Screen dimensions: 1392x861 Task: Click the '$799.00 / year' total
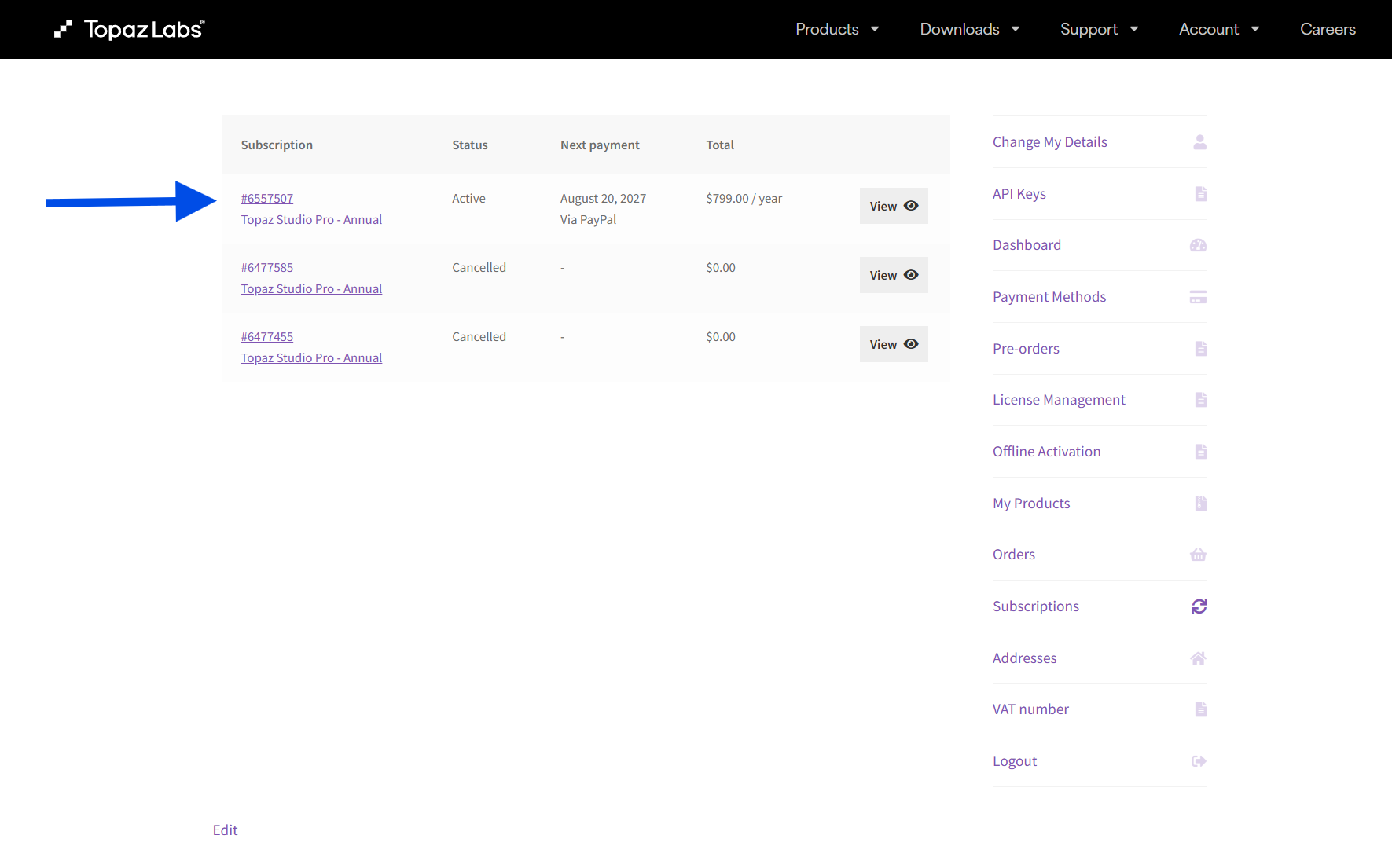[744, 199]
